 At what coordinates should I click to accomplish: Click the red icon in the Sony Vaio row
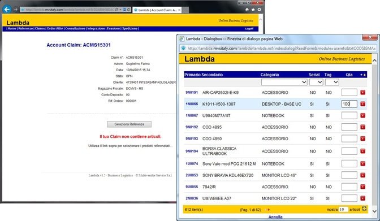(x=362, y=164)
